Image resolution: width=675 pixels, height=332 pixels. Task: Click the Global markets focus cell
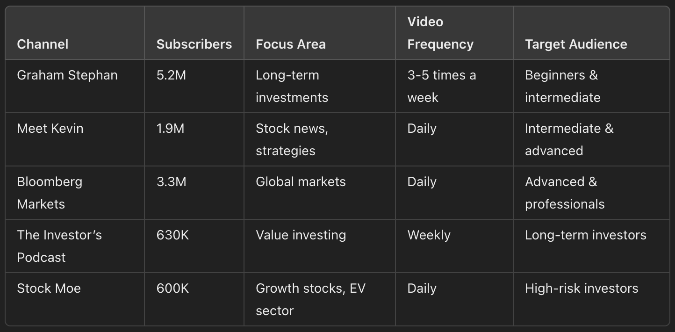tap(301, 181)
